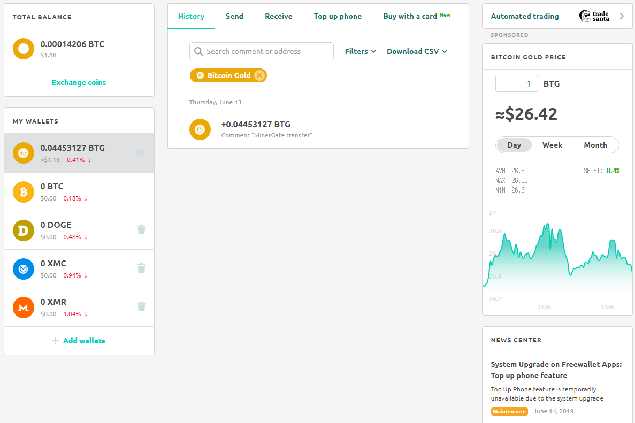
Task: Click the MIN: 26.31 statistic
Action: 511,190
